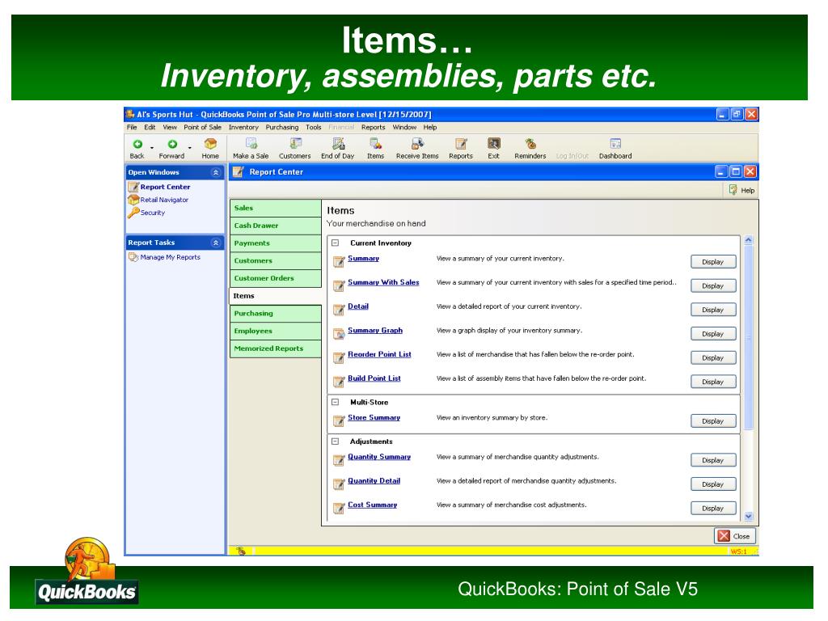828x621 pixels.
Task: Collapse the Current Inventory section
Action: click(x=335, y=243)
